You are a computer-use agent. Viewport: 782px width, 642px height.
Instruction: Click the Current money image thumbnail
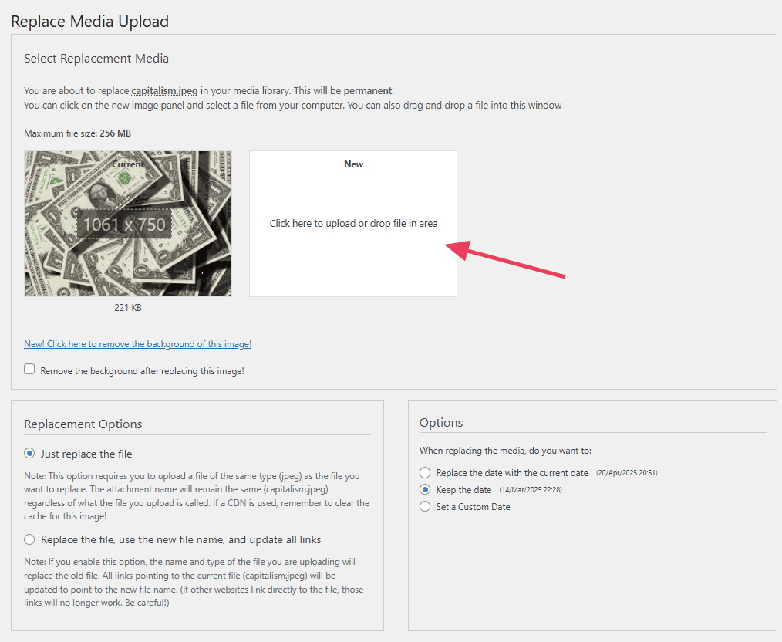[128, 224]
